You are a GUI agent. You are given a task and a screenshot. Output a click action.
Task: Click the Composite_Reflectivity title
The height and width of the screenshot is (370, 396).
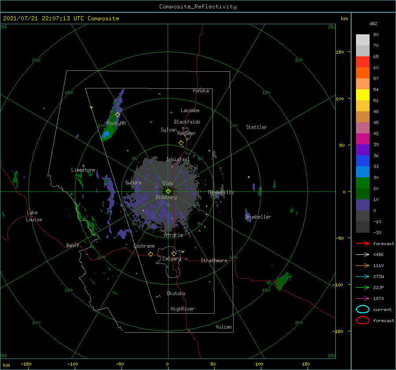coord(198,7)
